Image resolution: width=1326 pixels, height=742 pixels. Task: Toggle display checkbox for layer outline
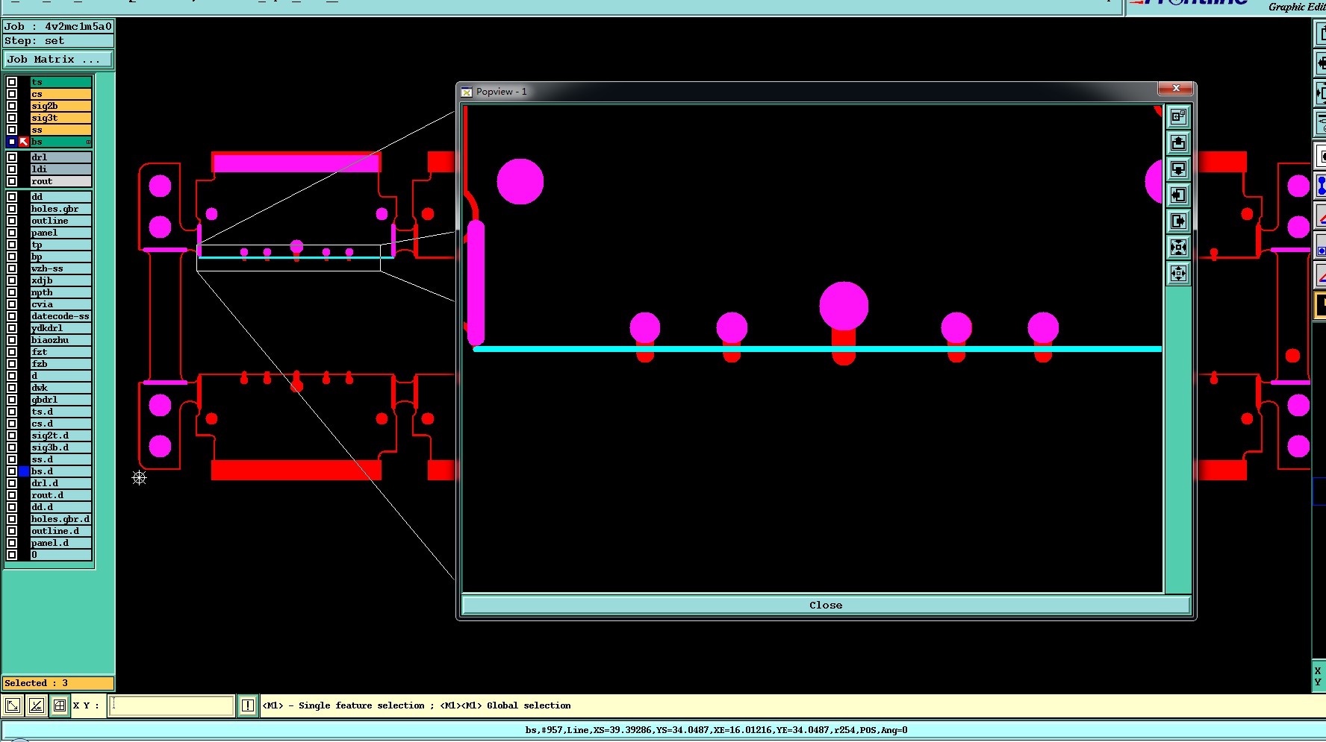pyautogui.click(x=12, y=221)
